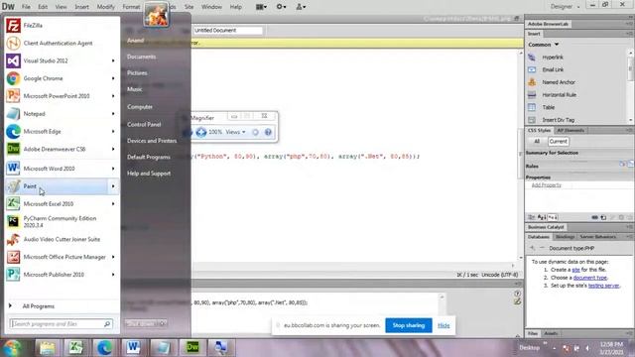Open Music library link
The image size is (635, 357).
click(x=135, y=89)
